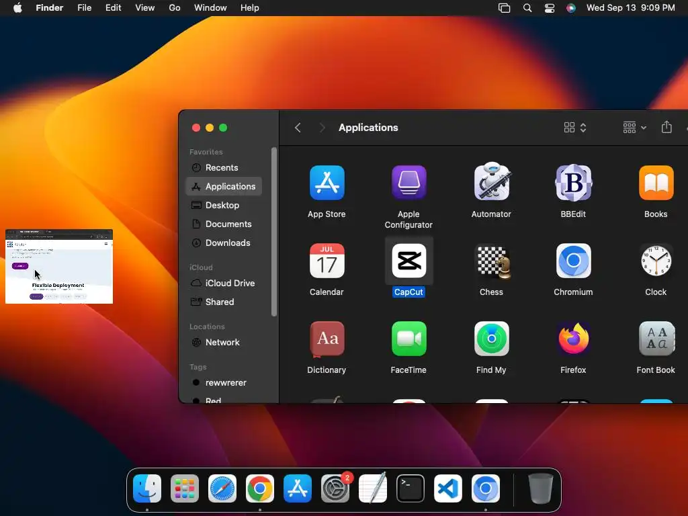Open the Trash in the Dock
This screenshot has height=516, width=688.
(541, 488)
